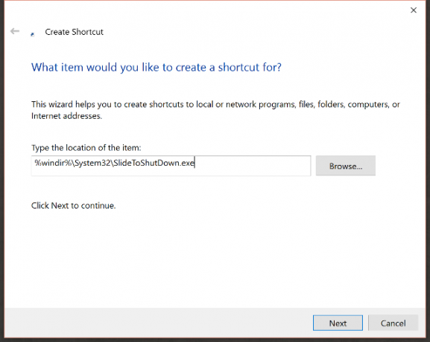Click the back arrow icon
This screenshot has width=430, height=342.
(x=15, y=31)
